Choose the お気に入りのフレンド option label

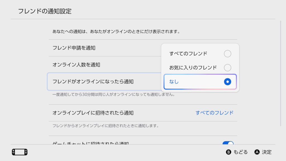[193, 68]
